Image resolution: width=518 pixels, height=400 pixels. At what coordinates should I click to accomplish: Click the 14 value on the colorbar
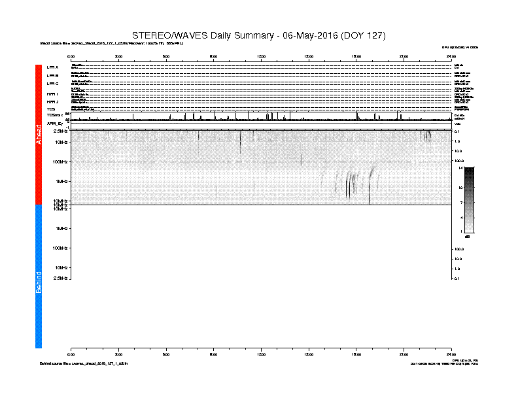click(x=461, y=168)
